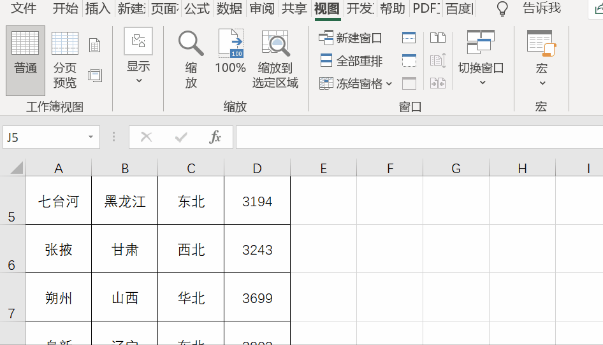Select cell containing 3194

(258, 201)
